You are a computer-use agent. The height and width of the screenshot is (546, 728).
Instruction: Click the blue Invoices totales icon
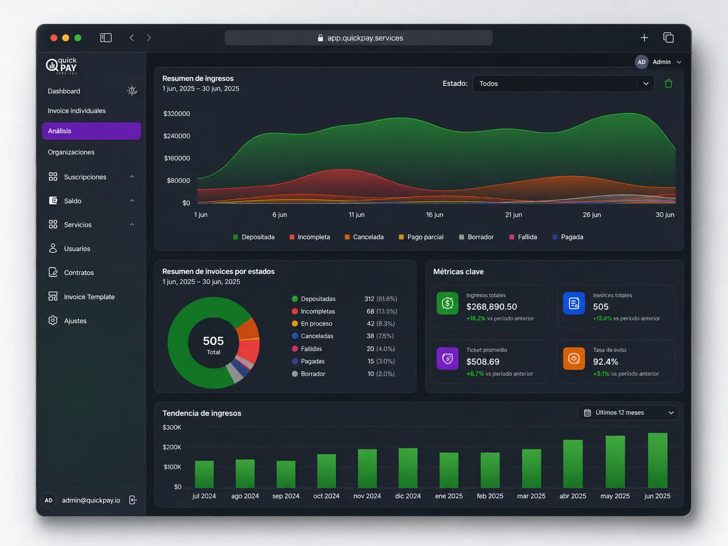pos(574,303)
